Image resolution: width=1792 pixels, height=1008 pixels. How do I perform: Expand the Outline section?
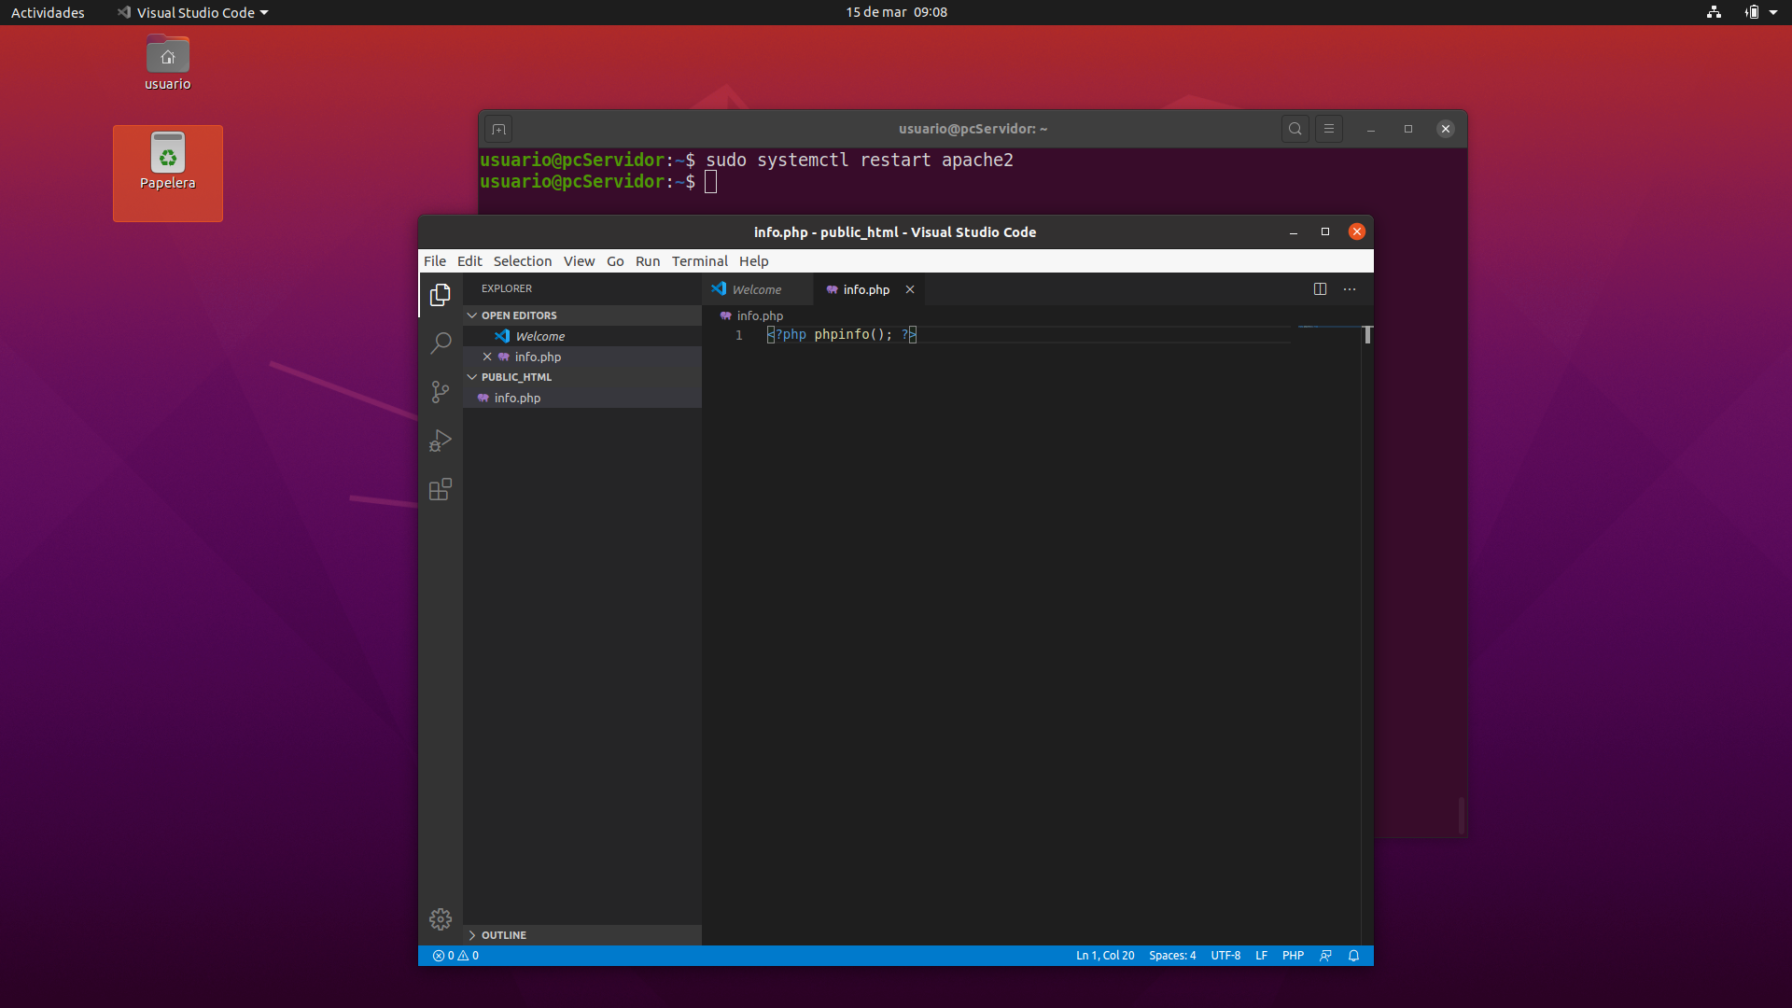(x=581, y=935)
